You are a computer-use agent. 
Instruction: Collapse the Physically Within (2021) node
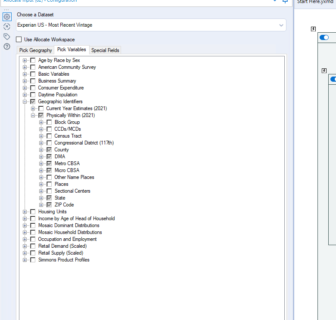point(33,115)
